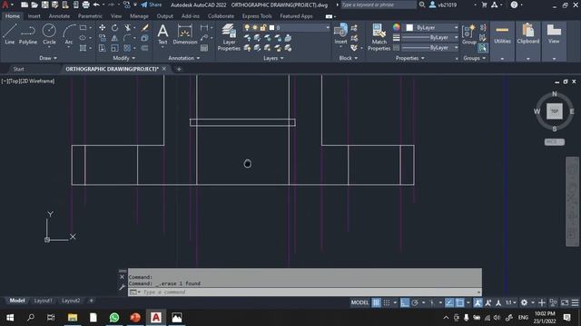Toggle annotation visibility icon
Viewport: 581px width, 326px height.
[478, 302]
